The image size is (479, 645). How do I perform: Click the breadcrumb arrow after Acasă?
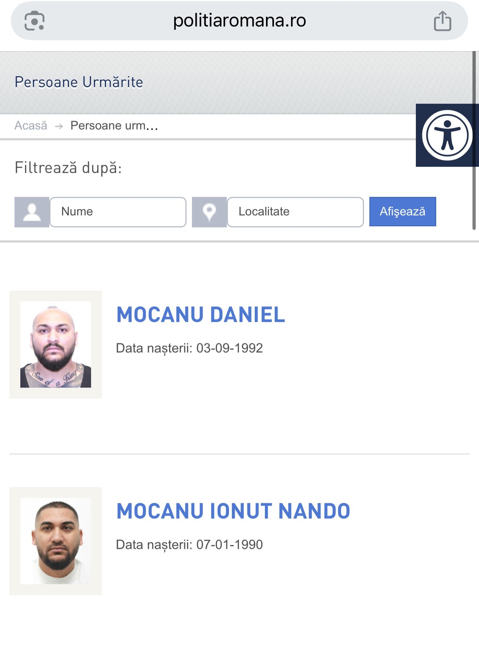tap(59, 126)
